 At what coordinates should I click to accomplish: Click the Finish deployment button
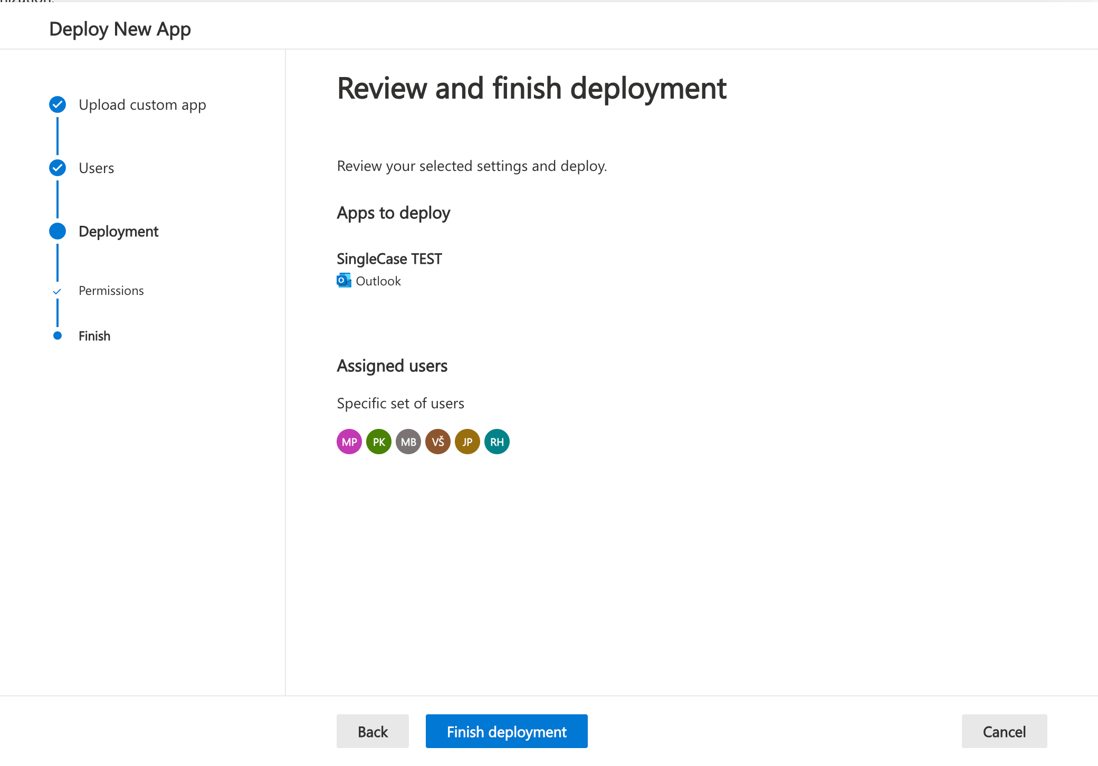point(507,731)
